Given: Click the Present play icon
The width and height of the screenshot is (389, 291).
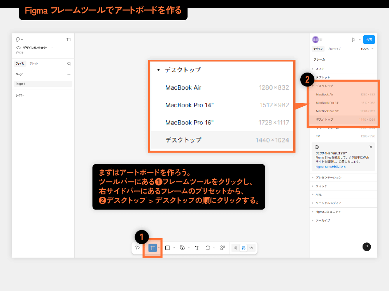Looking at the screenshot, I should tap(354, 40).
